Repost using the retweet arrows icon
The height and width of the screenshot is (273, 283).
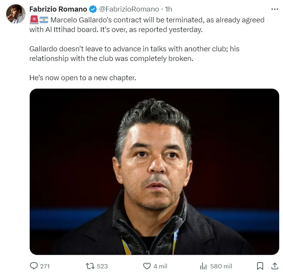pyautogui.click(x=90, y=266)
